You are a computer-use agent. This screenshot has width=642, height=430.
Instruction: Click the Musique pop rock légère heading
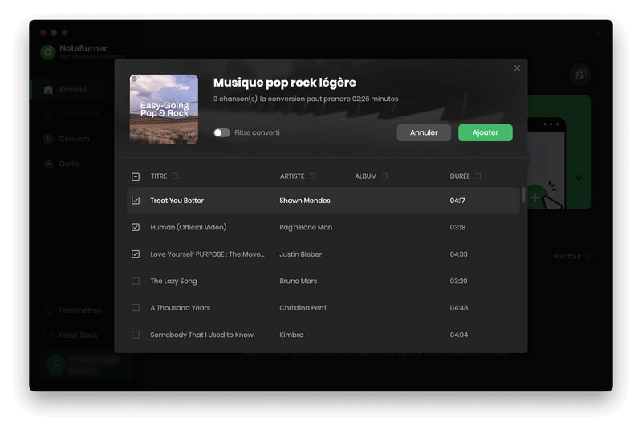coord(285,83)
